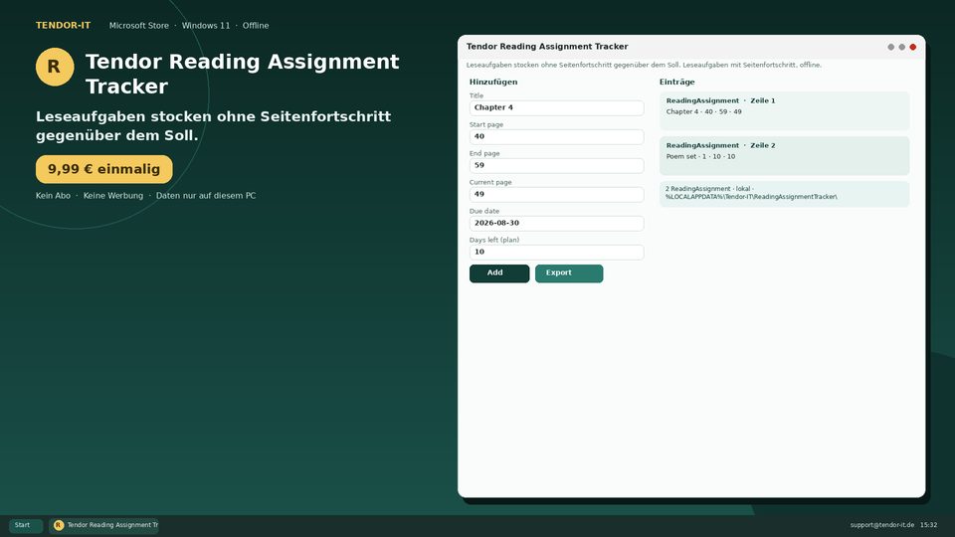Click the Add button

click(x=498, y=273)
